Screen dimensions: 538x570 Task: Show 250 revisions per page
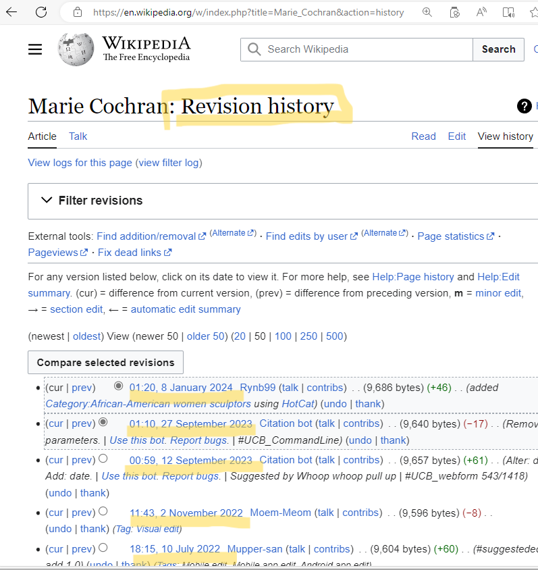[308, 336]
